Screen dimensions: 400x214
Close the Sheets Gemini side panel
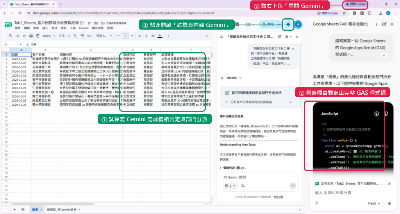297,37
